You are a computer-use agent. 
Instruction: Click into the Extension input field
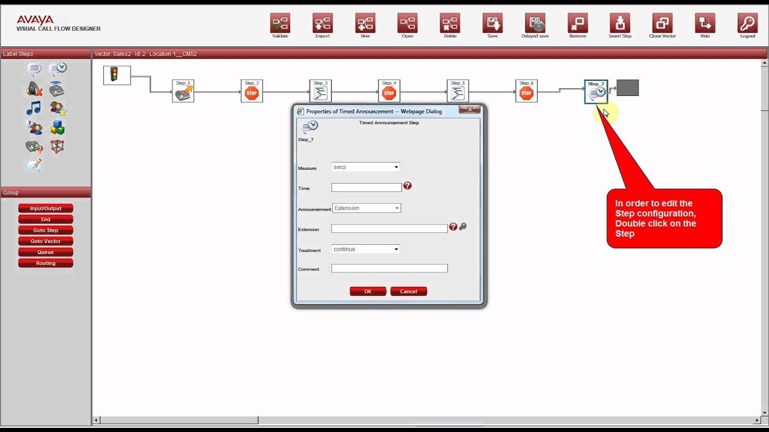389,229
